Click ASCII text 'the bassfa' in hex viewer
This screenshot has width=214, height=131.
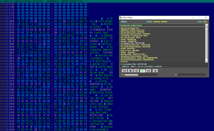105,75
